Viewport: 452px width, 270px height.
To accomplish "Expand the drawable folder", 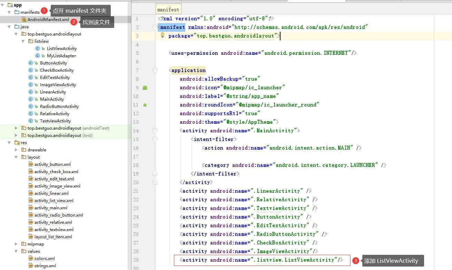I will point(16,150).
